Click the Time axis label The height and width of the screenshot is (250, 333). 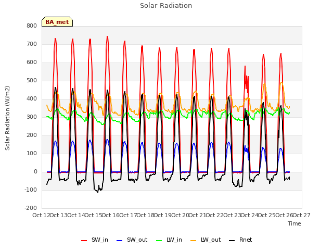point(294,223)
